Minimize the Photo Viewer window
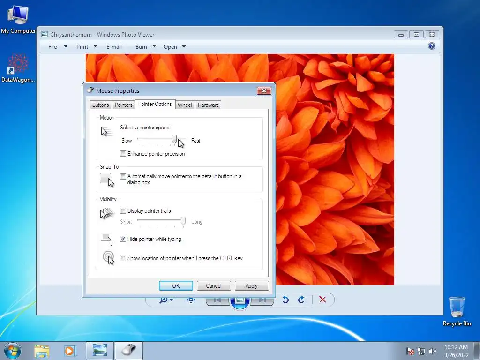Viewport: 480px width, 360px height. tap(401, 34)
